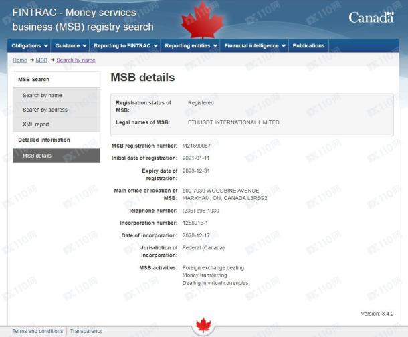Click the Telephone number label
Screen dimensions: 408x337
(x=152, y=211)
